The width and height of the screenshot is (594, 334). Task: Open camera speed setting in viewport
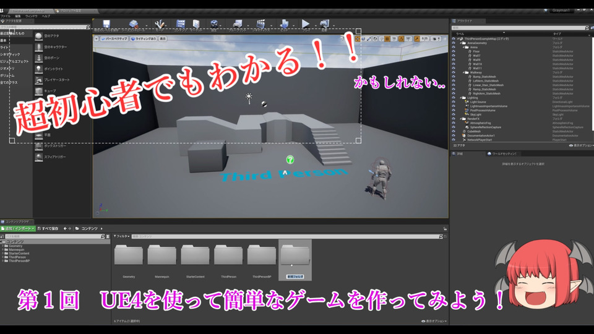436,38
